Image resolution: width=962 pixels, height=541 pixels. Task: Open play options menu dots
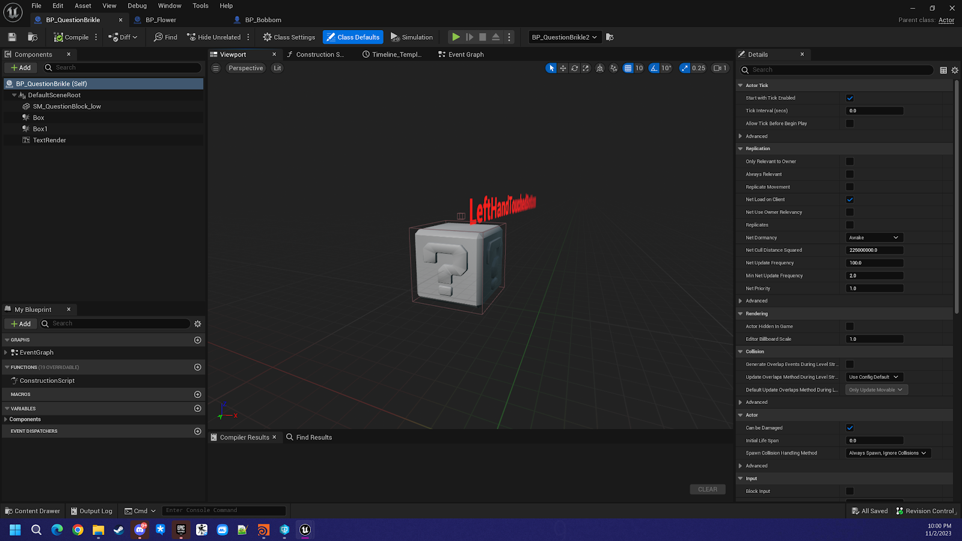(509, 37)
